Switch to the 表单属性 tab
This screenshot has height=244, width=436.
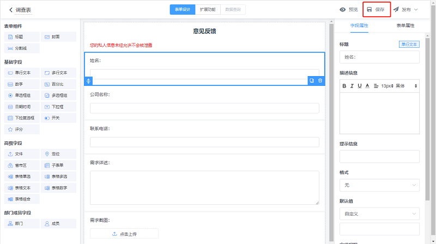[405, 26]
